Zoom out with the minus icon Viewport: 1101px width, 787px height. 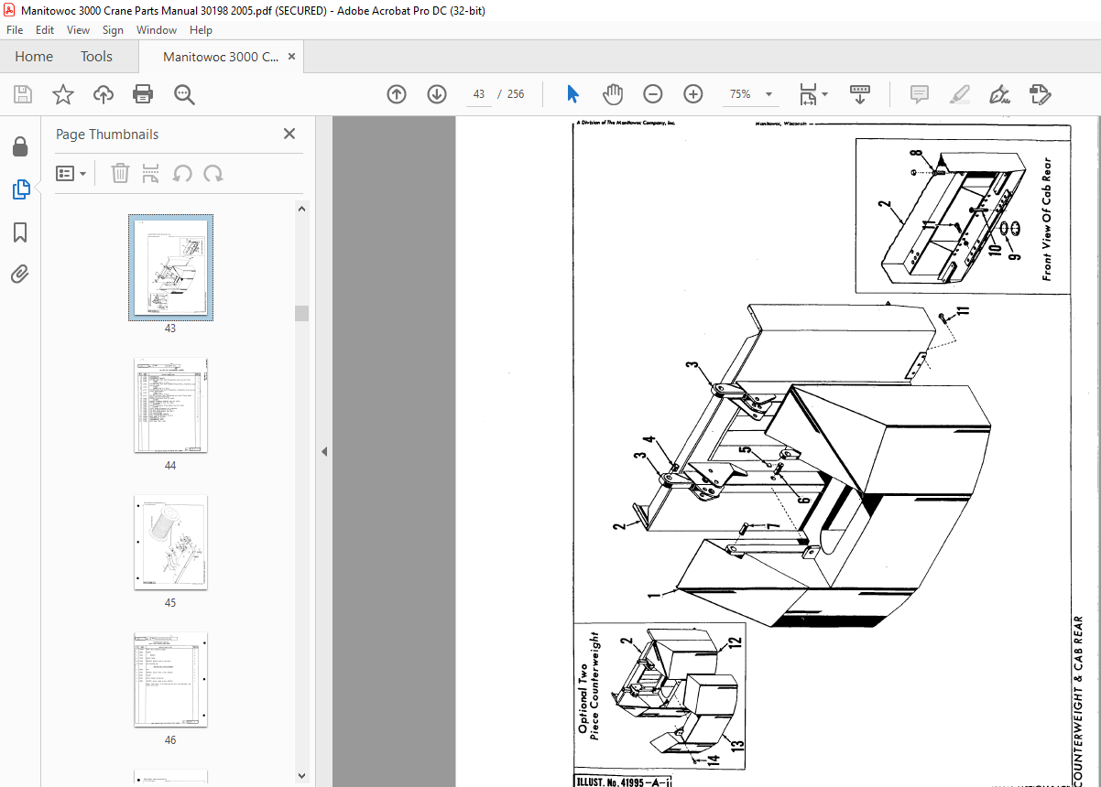(652, 94)
